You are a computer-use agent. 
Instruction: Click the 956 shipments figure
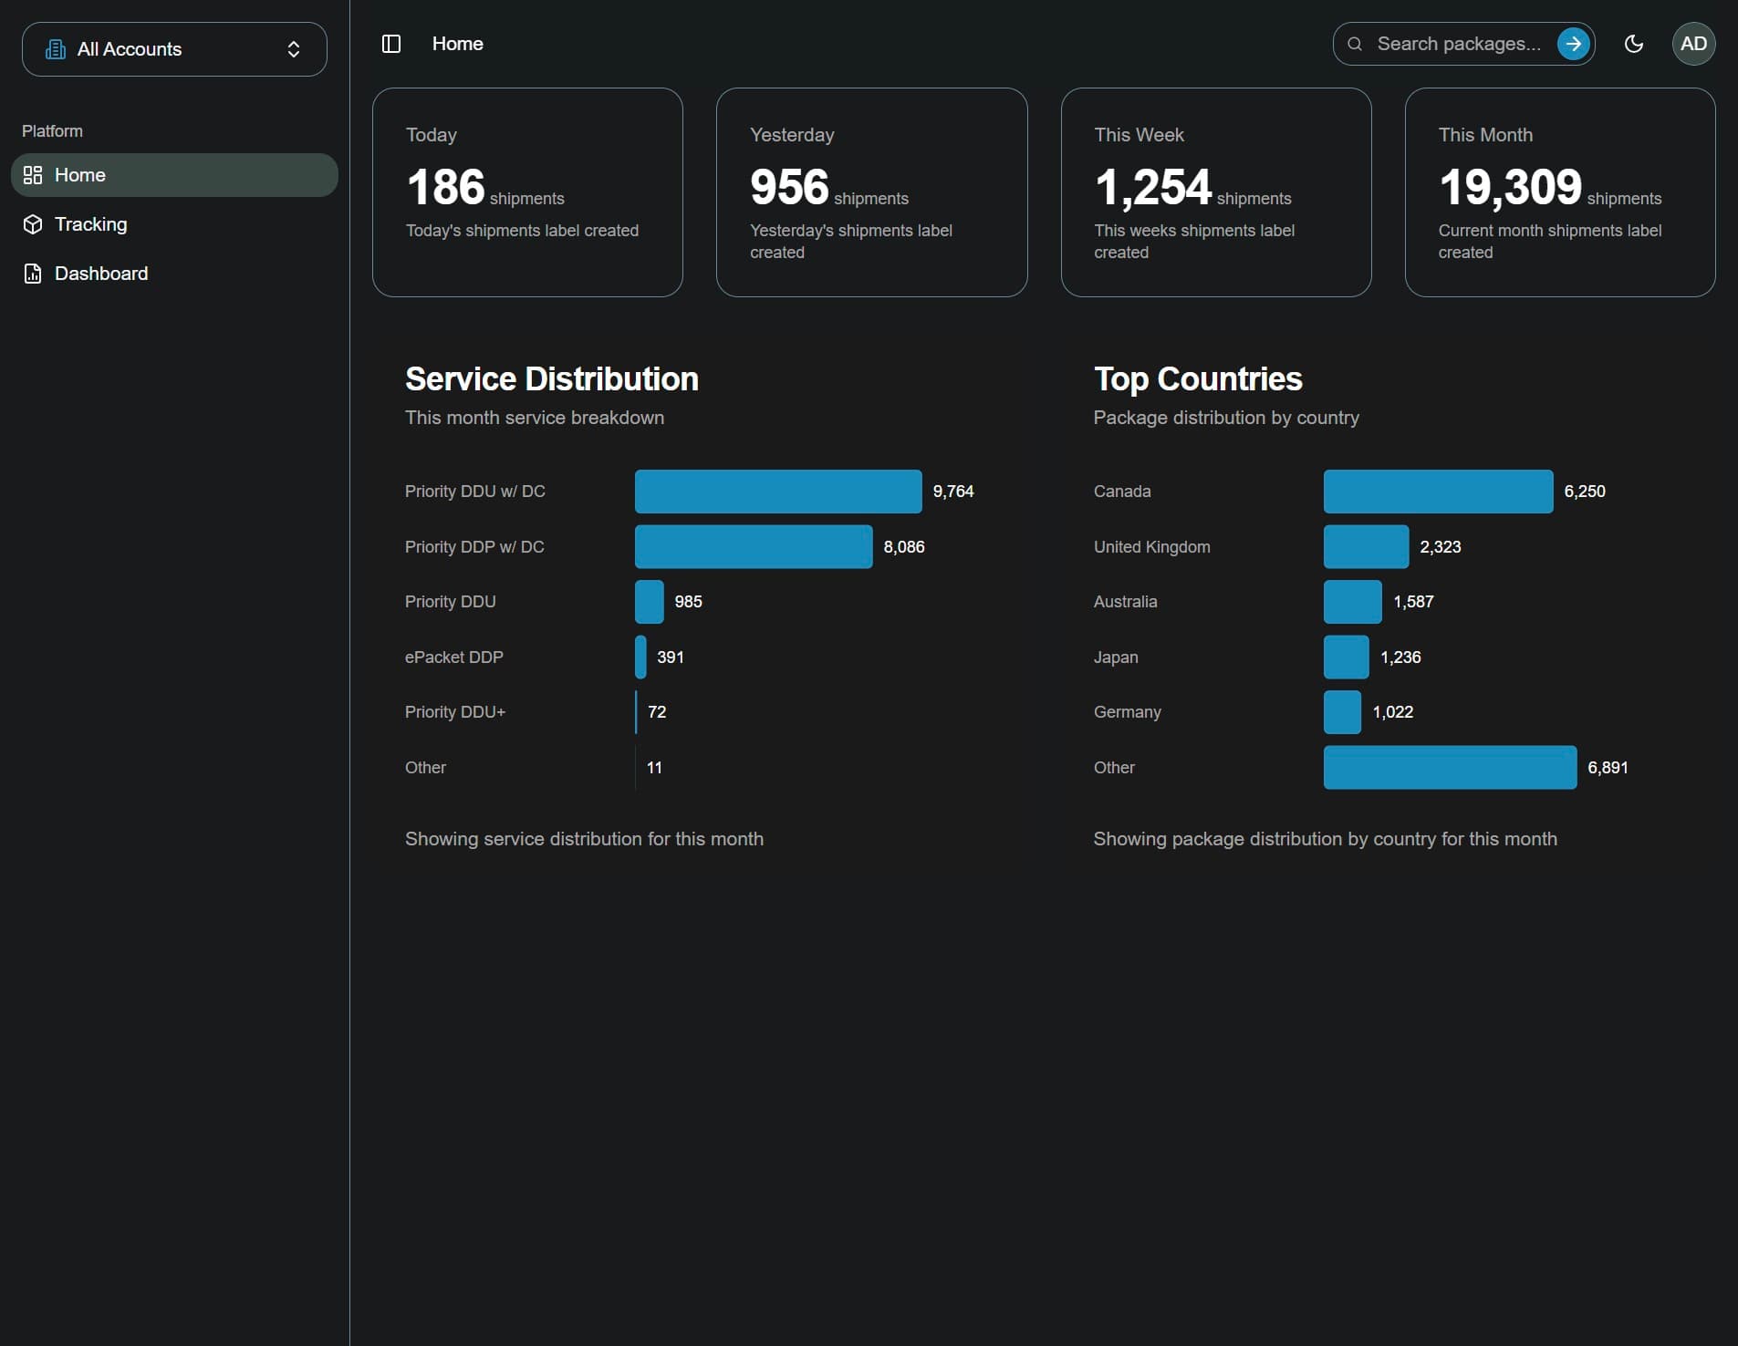click(789, 187)
